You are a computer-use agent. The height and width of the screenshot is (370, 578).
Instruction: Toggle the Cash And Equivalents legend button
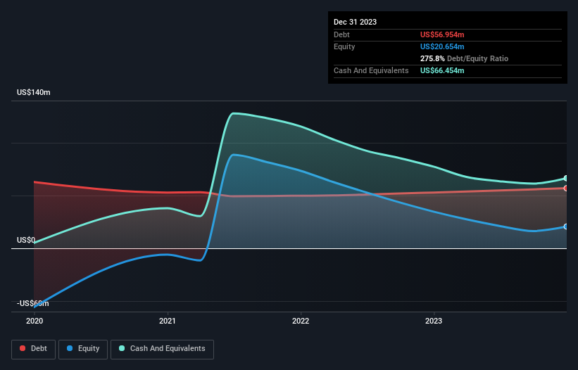tap(162, 349)
